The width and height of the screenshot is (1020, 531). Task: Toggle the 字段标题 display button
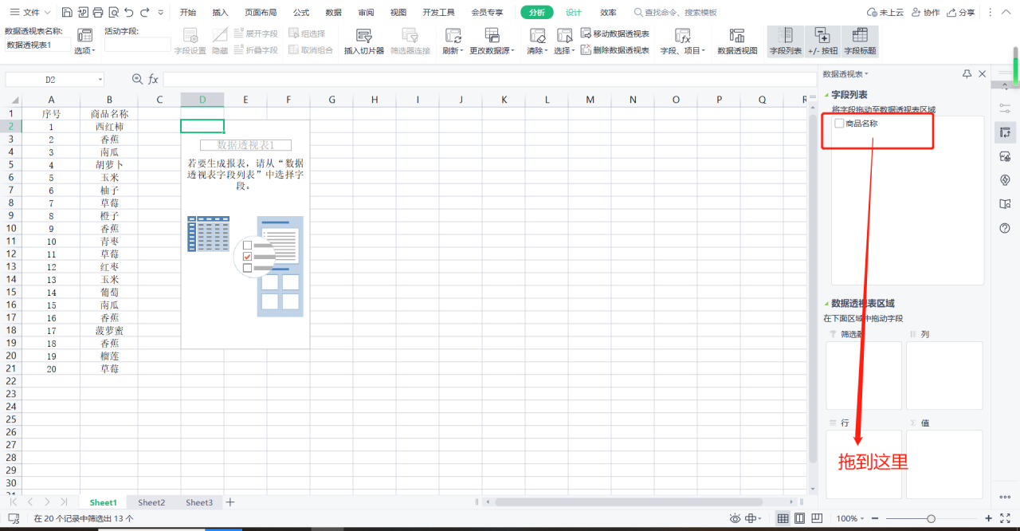pyautogui.click(x=860, y=41)
